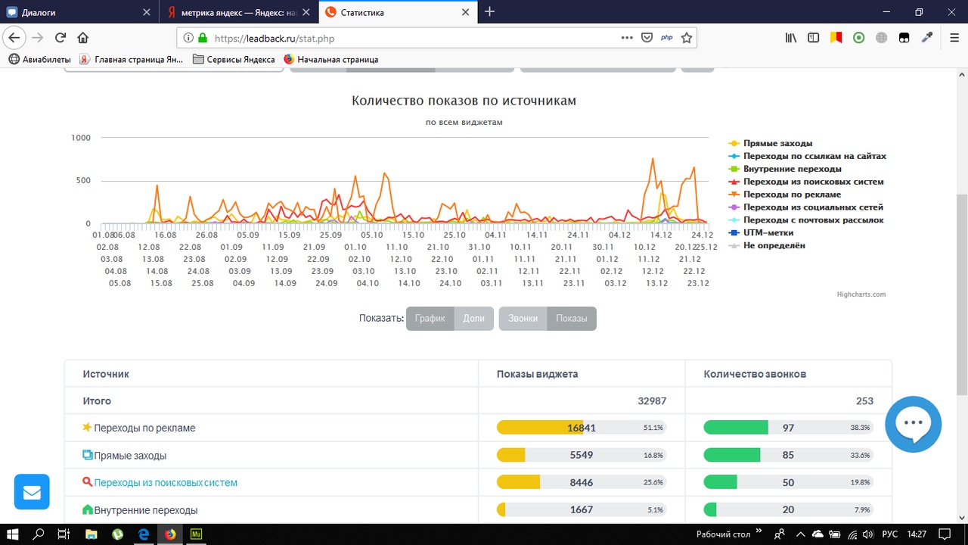Toggle Переходы по рекламе legend entry
Image resolution: width=968 pixels, height=545 pixels.
coord(784,195)
